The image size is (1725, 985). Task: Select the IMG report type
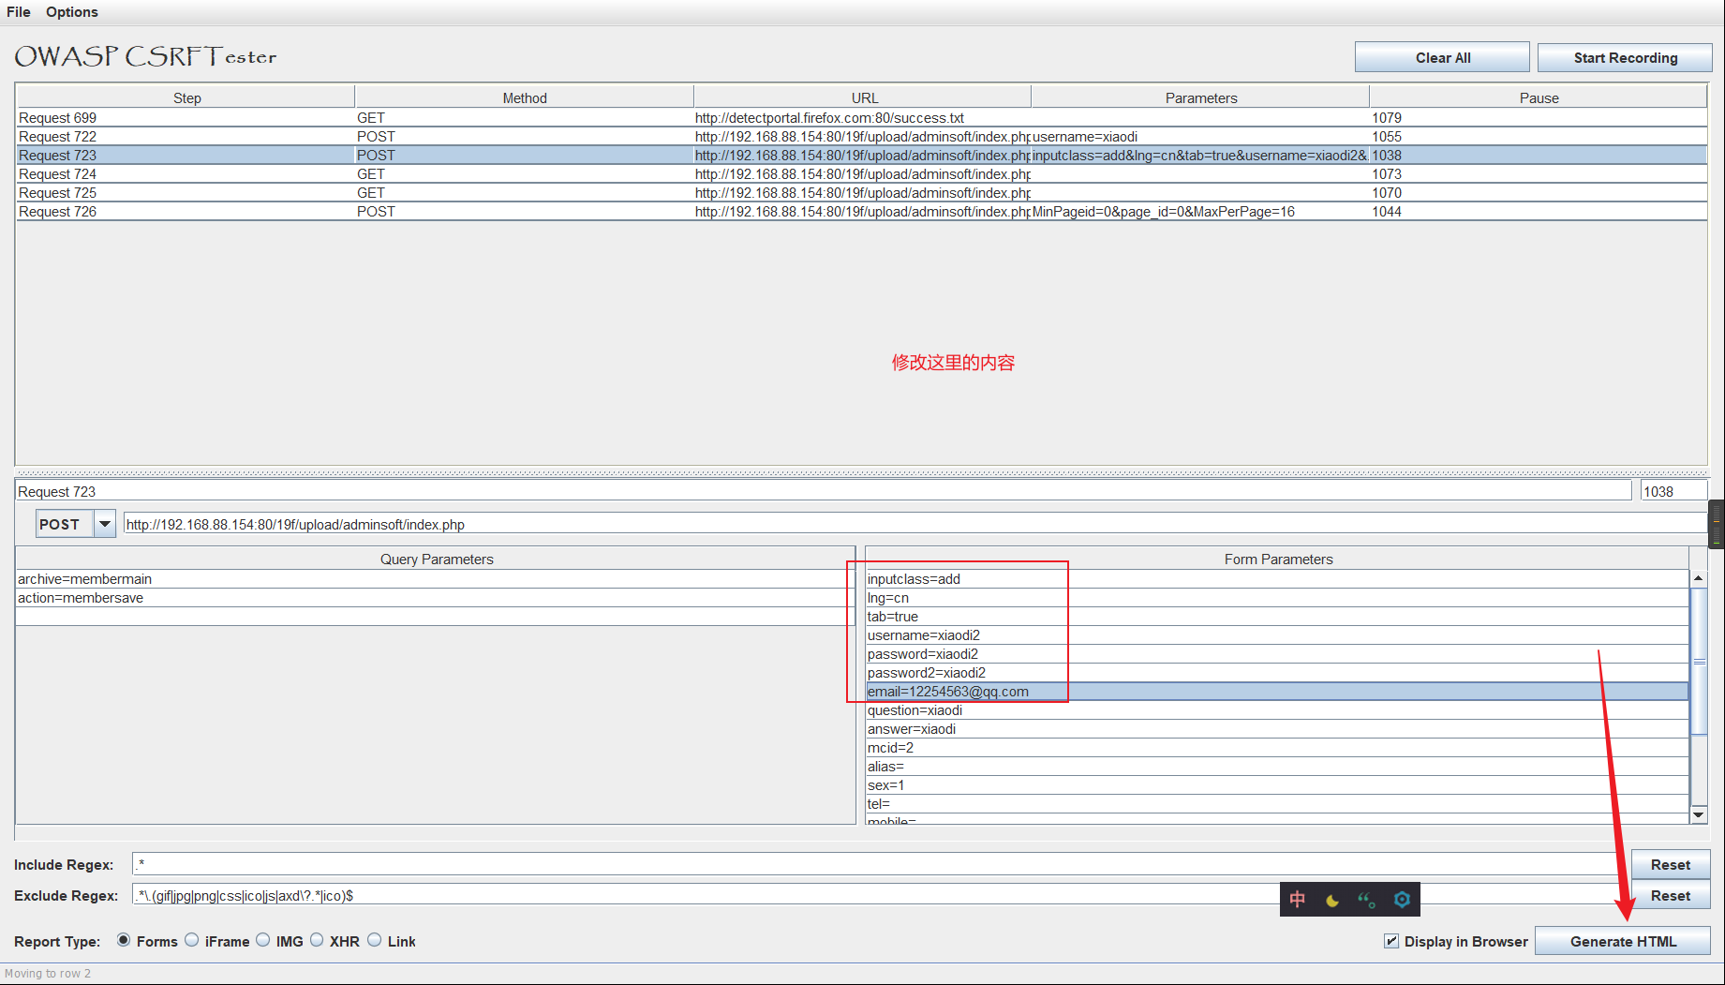(263, 940)
